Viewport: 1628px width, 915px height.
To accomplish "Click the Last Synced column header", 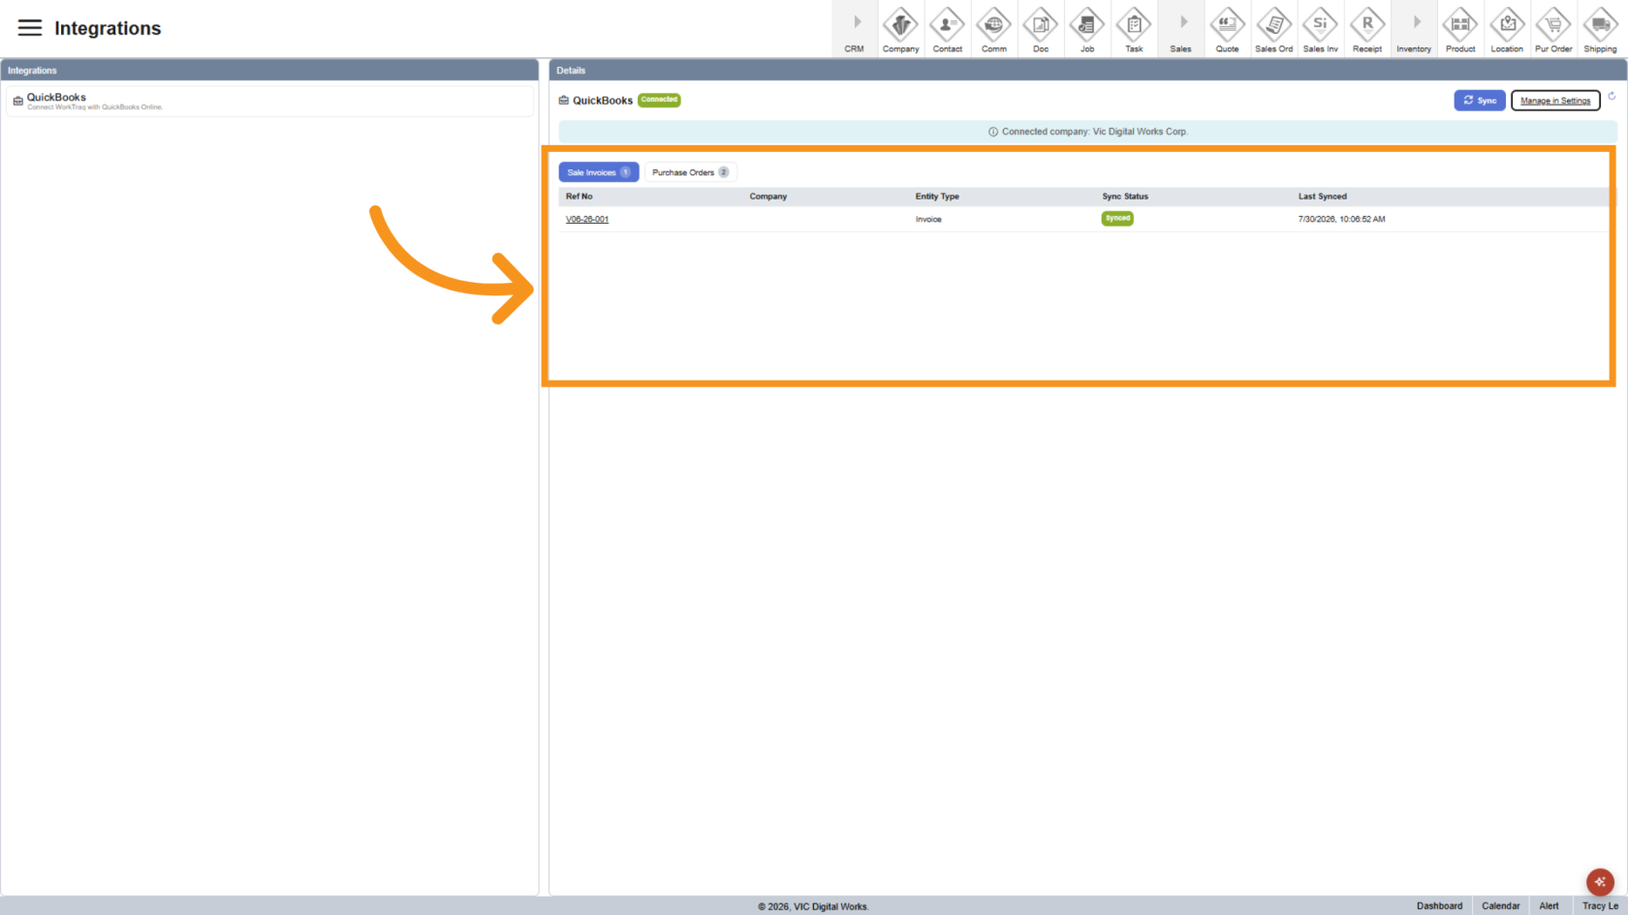I will click(x=1323, y=197).
